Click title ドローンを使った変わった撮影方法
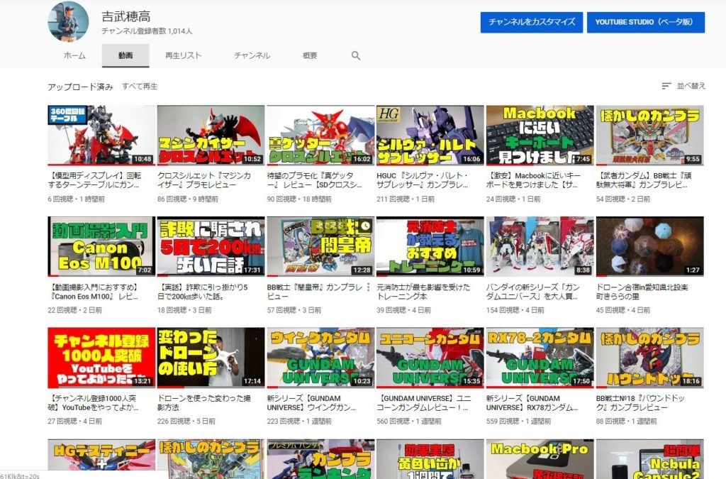726x479 pixels. coord(204,403)
